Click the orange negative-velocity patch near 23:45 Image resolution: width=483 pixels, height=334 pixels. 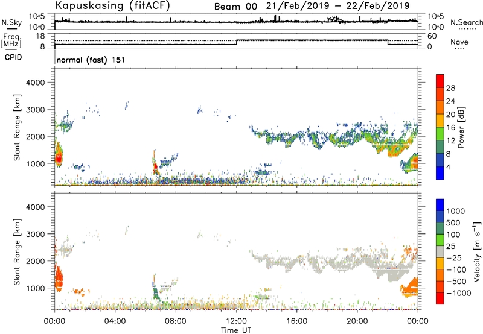(x=410, y=288)
